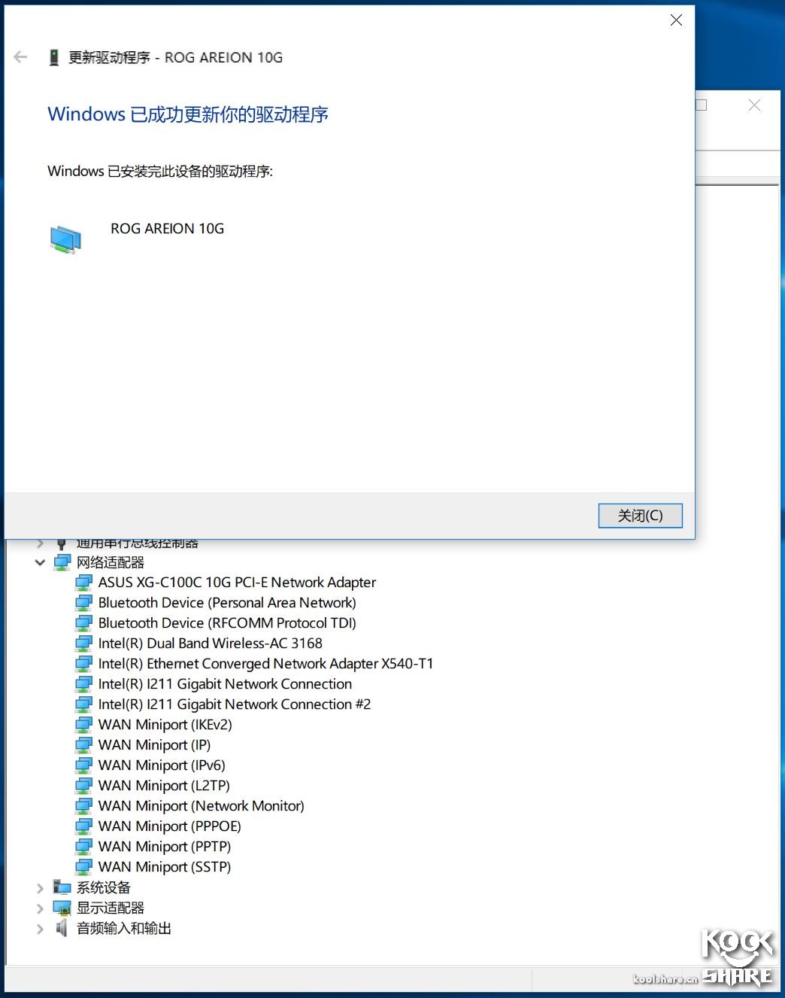Click the Intel Dual Band Wireless-AC 3168 icon
Image resolution: width=785 pixels, height=998 pixels.
(84, 644)
